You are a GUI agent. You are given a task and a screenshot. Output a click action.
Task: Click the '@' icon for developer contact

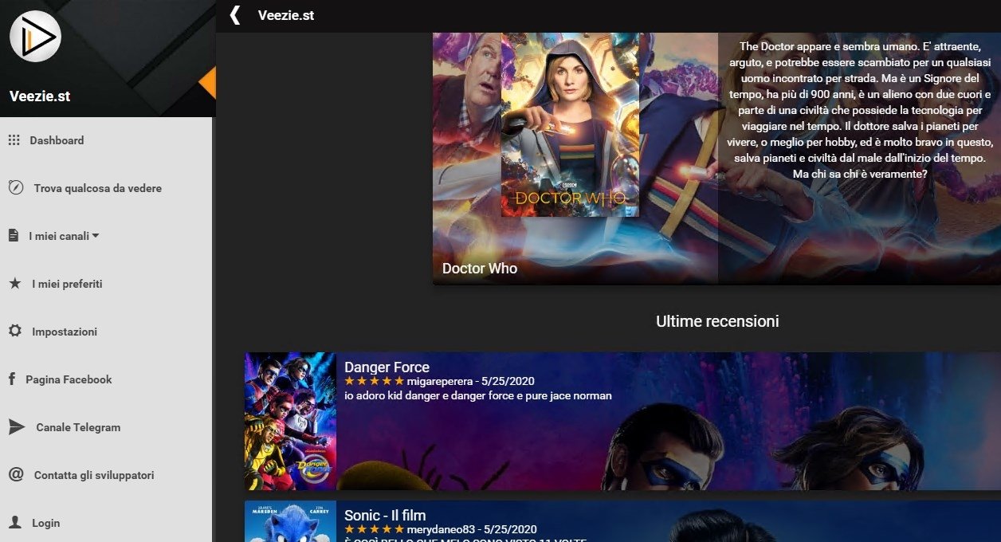pyautogui.click(x=14, y=474)
